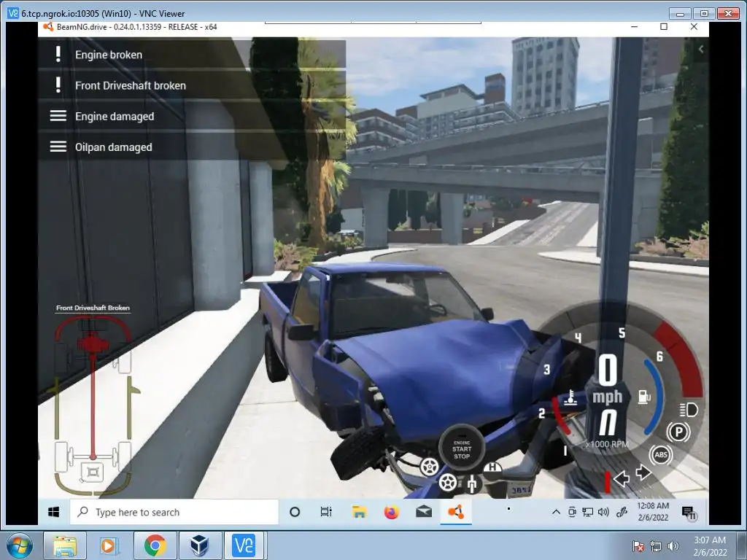Select the Engine broken warning message
Viewport: 747px width, 560px height.
(192, 54)
